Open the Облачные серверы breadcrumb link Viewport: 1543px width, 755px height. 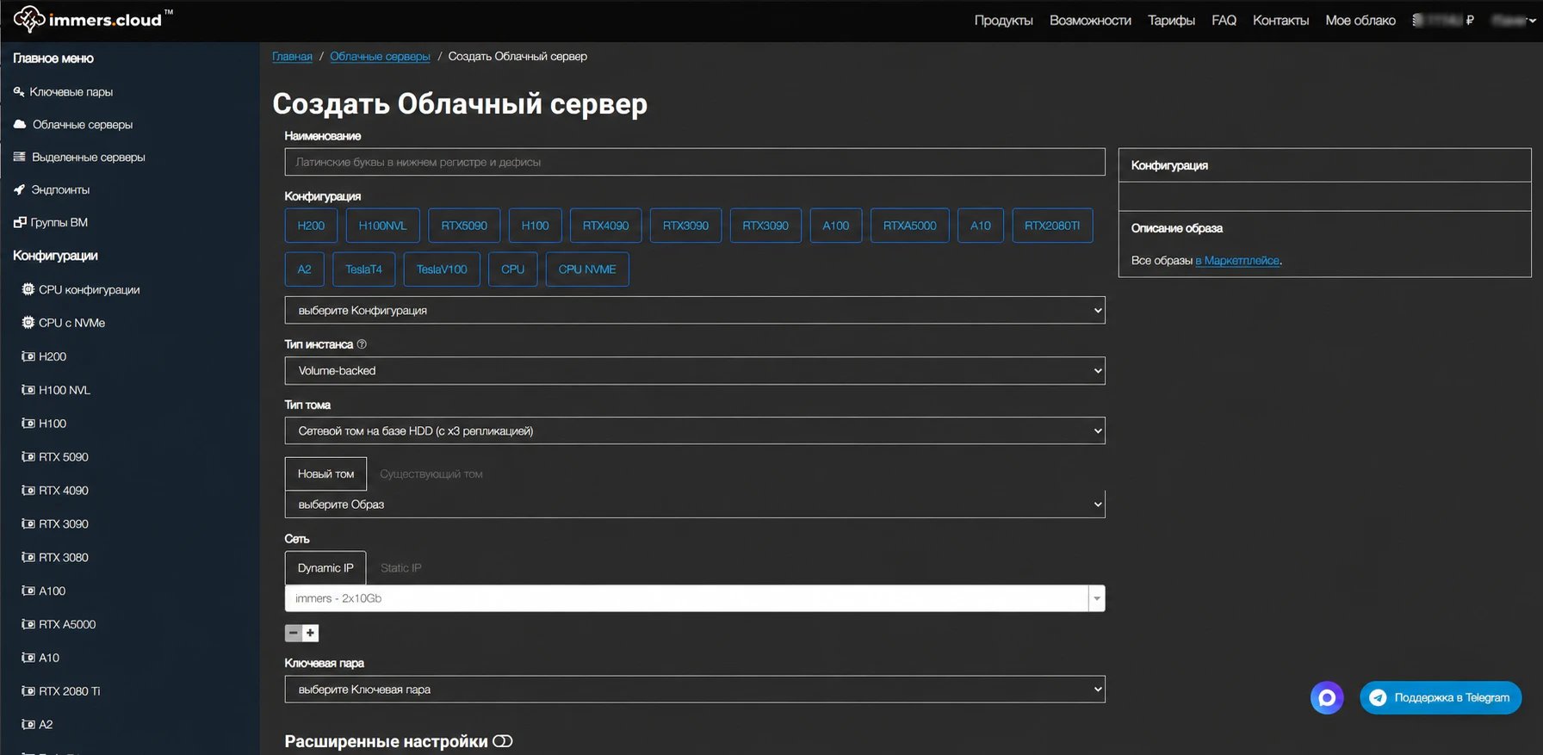(380, 56)
